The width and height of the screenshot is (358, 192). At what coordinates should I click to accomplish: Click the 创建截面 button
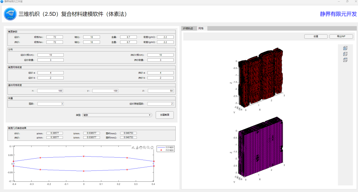click(x=165, y=115)
